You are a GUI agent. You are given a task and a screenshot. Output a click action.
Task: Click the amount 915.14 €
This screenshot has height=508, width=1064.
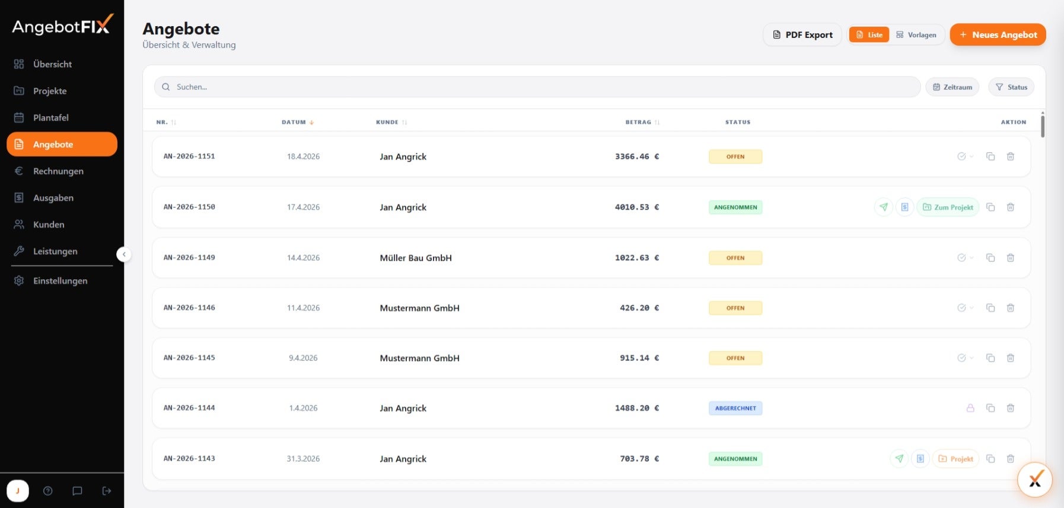pyautogui.click(x=639, y=358)
